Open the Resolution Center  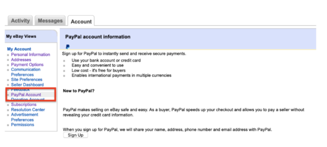click(28, 109)
